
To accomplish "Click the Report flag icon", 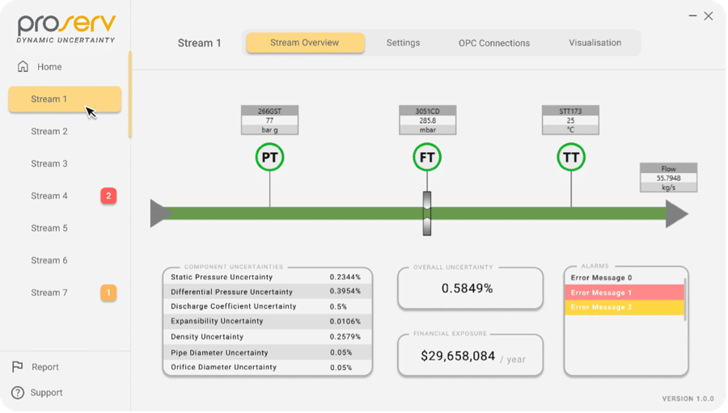I will pyautogui.click(x=17, y=367).
